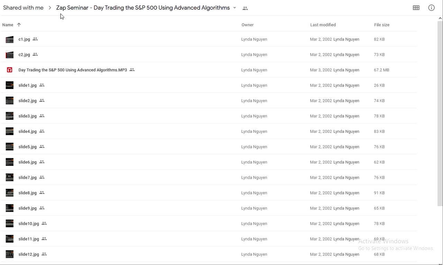Go to Shared with me breadcrumb
The image size is (443, 265).
coord(23,8)
